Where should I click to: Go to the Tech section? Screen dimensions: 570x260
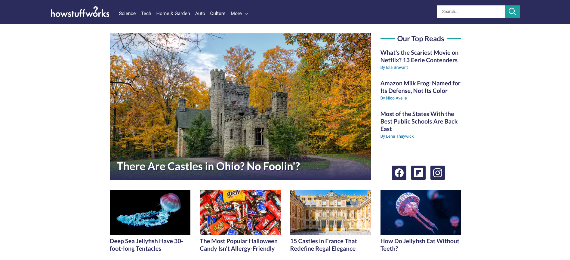[x=146, y=14]
